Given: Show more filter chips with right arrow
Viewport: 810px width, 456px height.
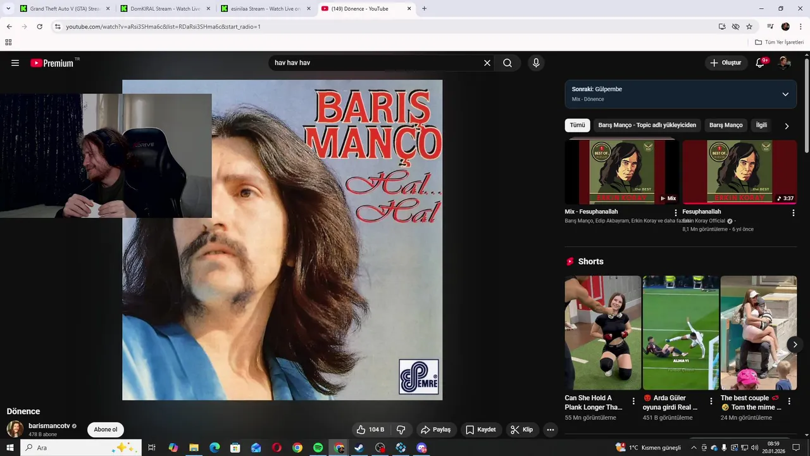Looking at the screenshot, I should (x=787, y=126).
